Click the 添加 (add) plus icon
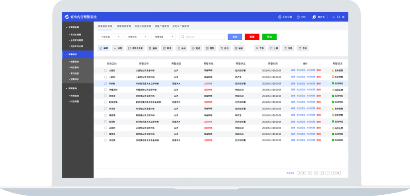Image resolution: width=410 pixels, height=196 pixels. pyautogui.click(x=115, y=48)
